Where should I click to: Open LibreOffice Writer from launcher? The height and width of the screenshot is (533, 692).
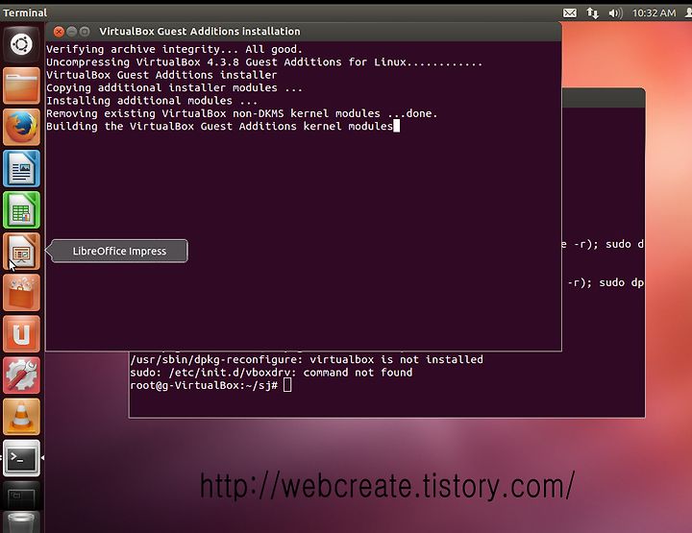(21, 168)
